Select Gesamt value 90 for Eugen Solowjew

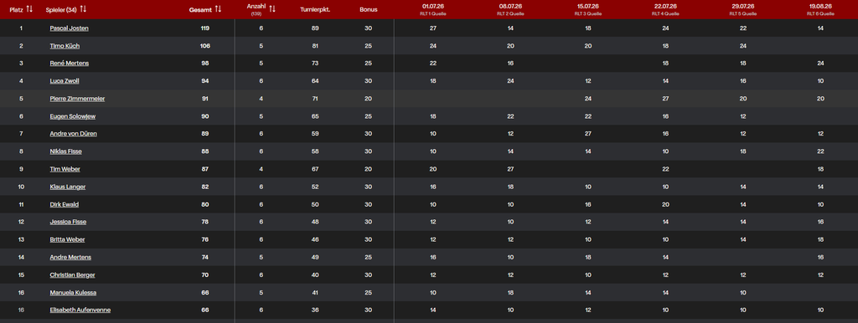click(x=205, y=116)
